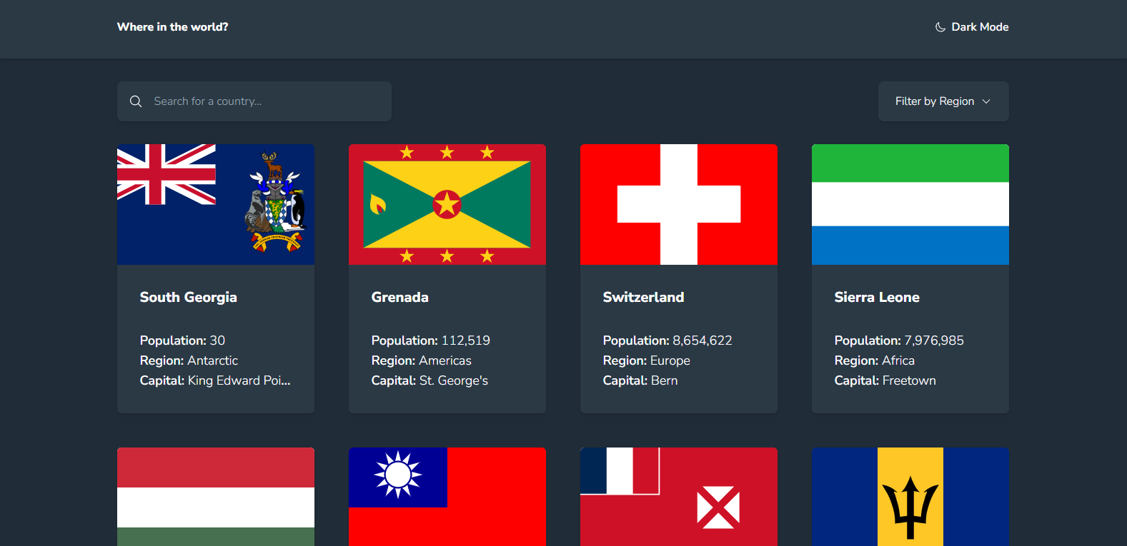This screenshot has width=1127, height=546.
Task: Click the Grenada country name
Action: pos(400,298)
